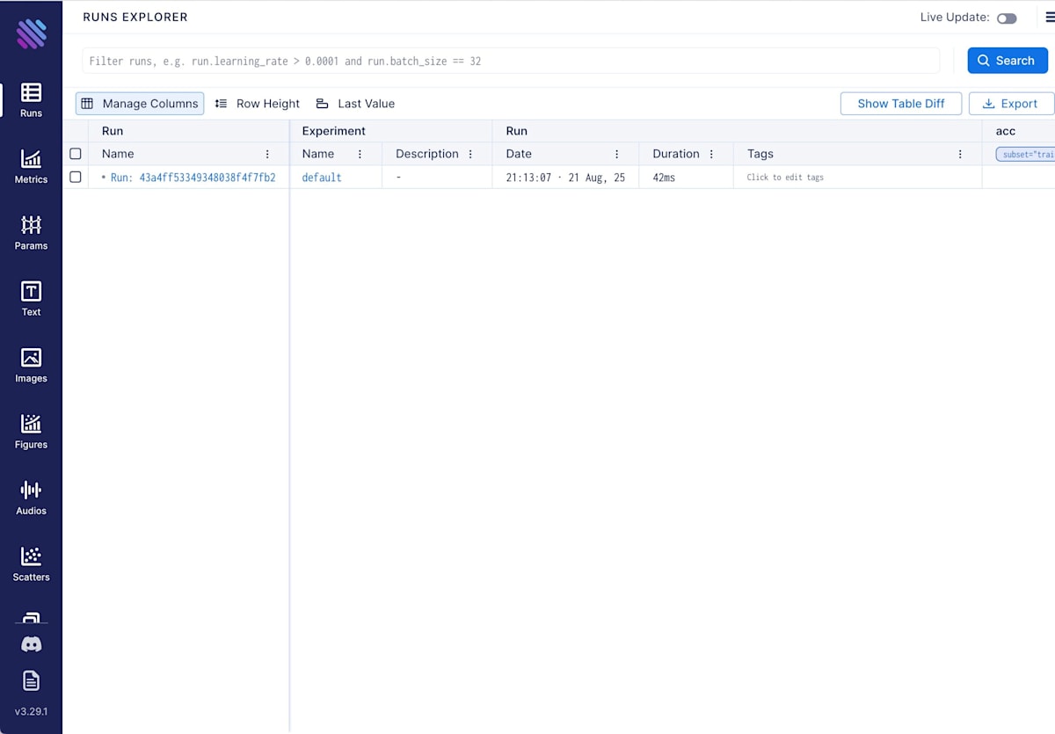Click the subset="trai label chip in acc column
The width and height of the screenshot is (1055, 734).
point(1025,154)
